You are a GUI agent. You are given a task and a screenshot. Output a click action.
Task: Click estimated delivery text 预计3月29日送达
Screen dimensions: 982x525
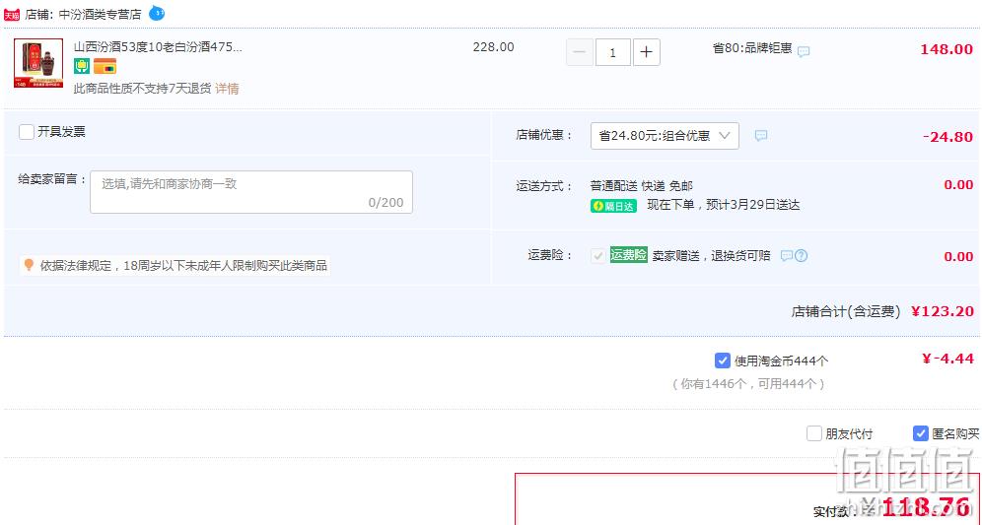pos(753,205)
